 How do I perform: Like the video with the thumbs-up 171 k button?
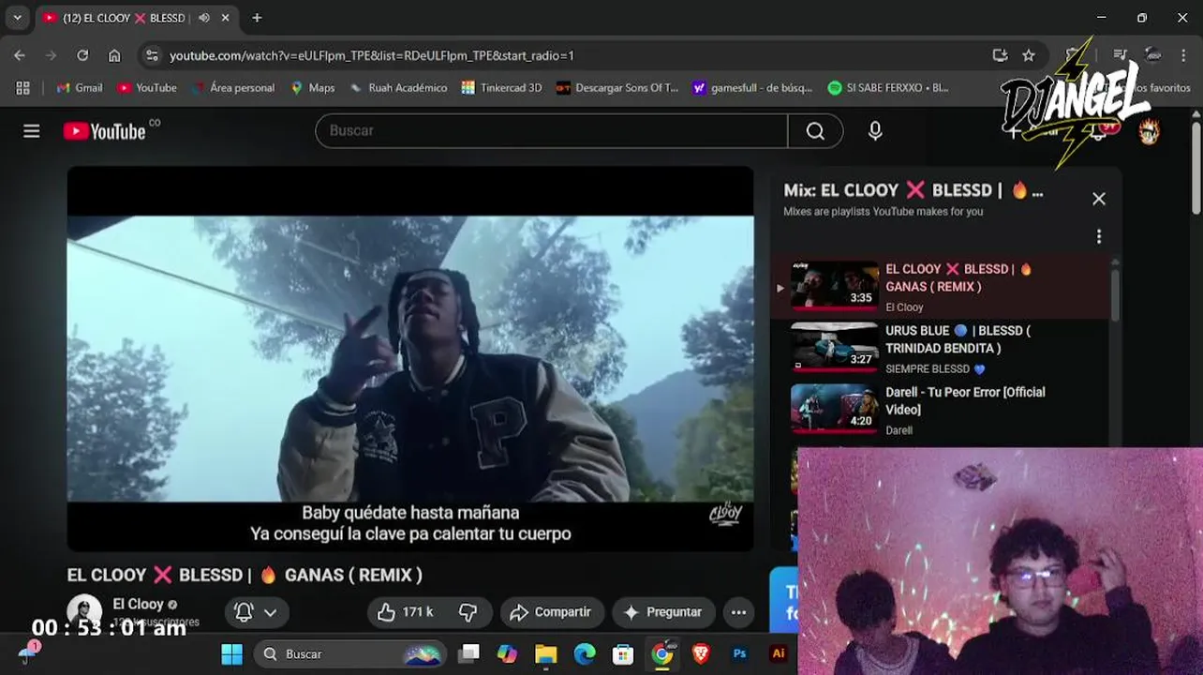click(x=405, y=612)
